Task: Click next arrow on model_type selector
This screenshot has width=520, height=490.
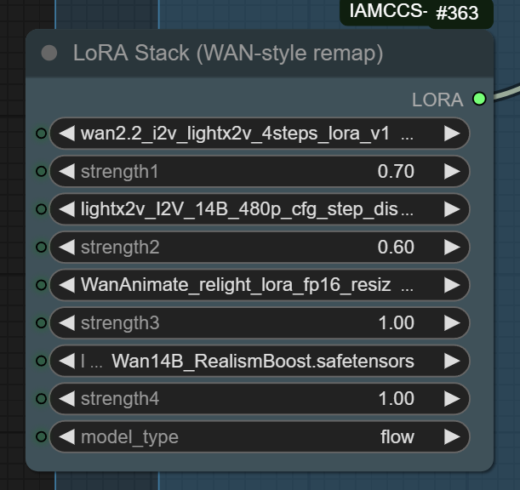Action: (452, 437)
